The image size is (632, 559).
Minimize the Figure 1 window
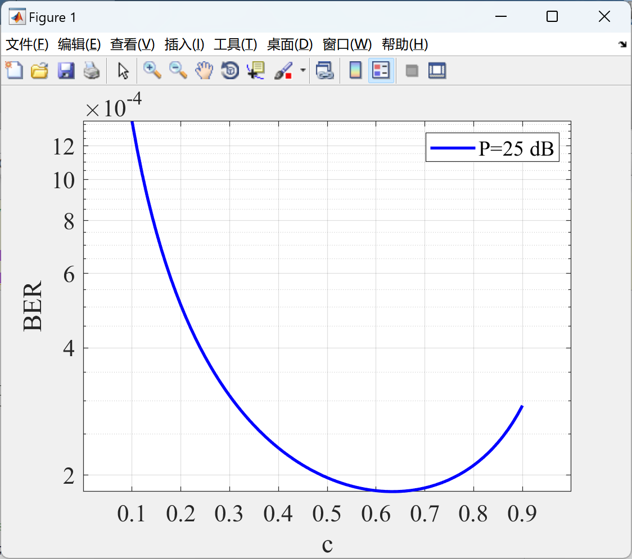pyautogui.click(x=500, y=16)
